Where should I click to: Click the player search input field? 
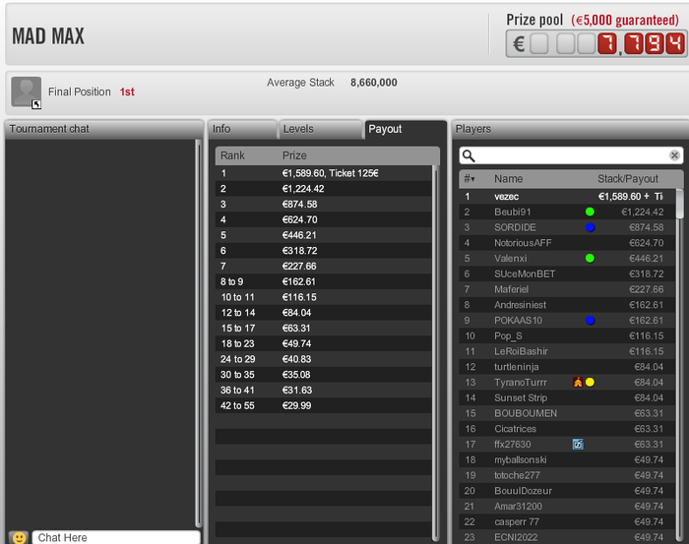point(571,155)
